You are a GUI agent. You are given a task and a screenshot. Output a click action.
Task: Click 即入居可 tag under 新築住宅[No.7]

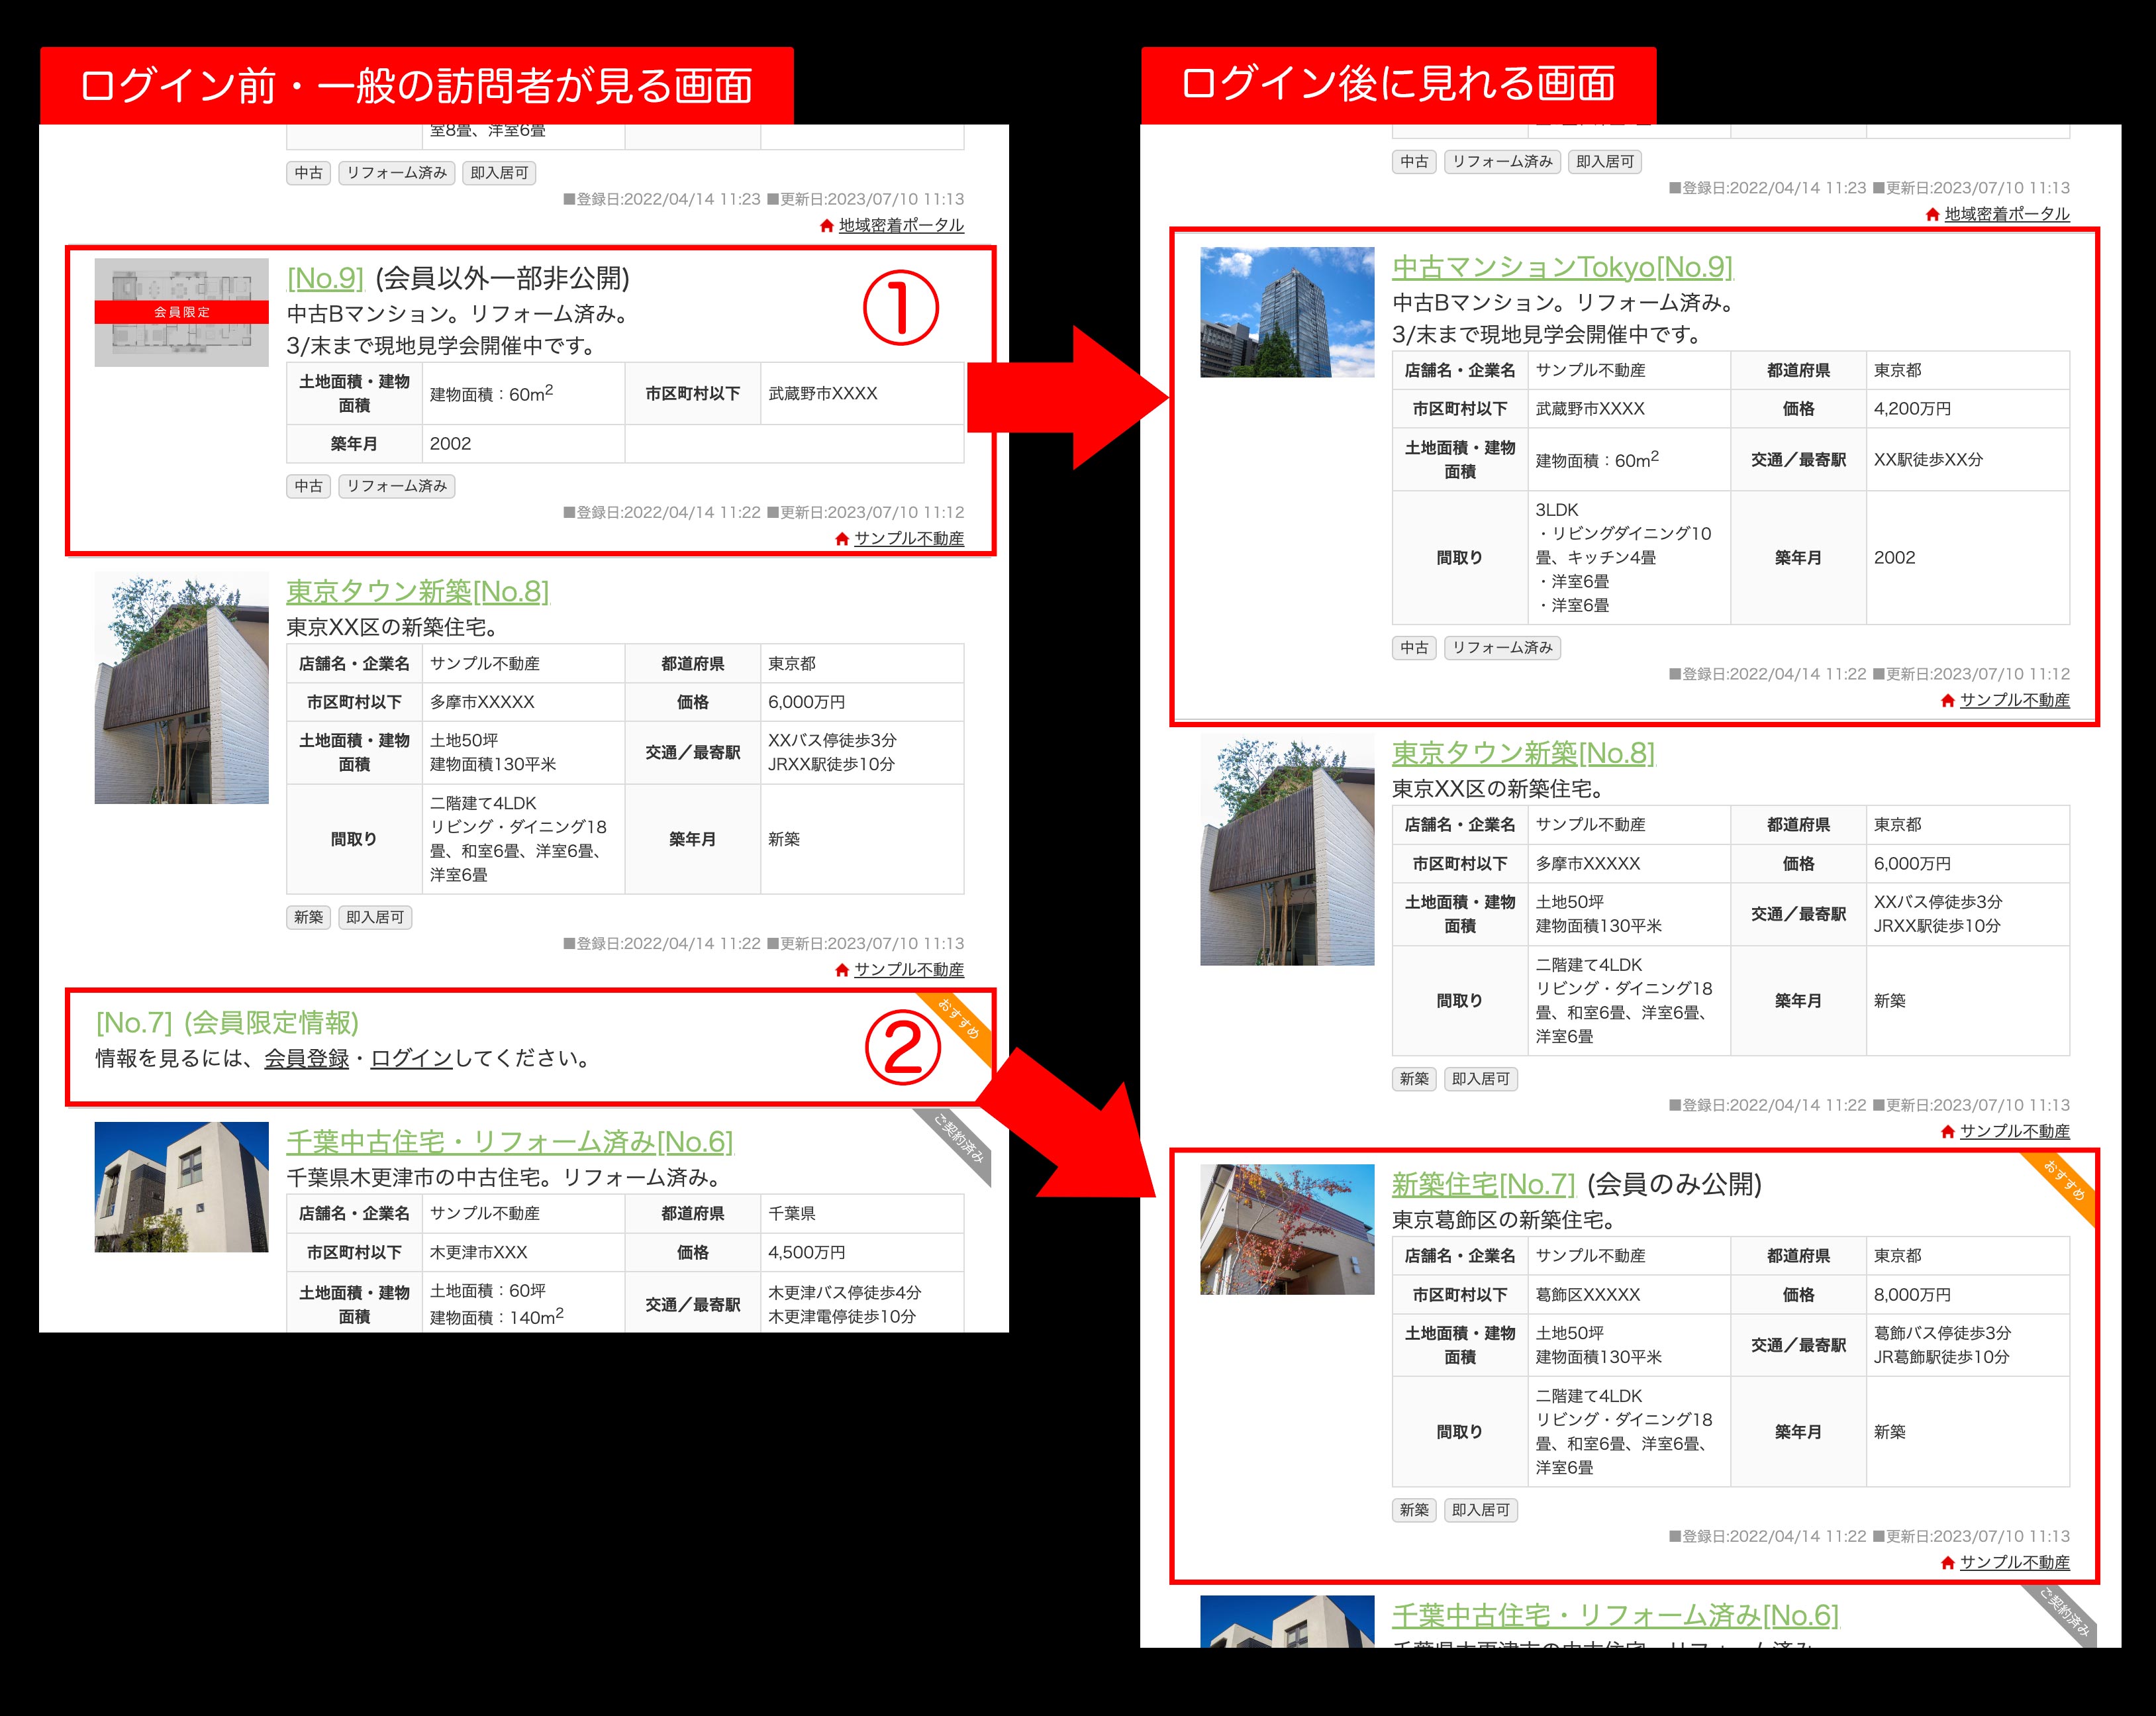point(1481,1510)
